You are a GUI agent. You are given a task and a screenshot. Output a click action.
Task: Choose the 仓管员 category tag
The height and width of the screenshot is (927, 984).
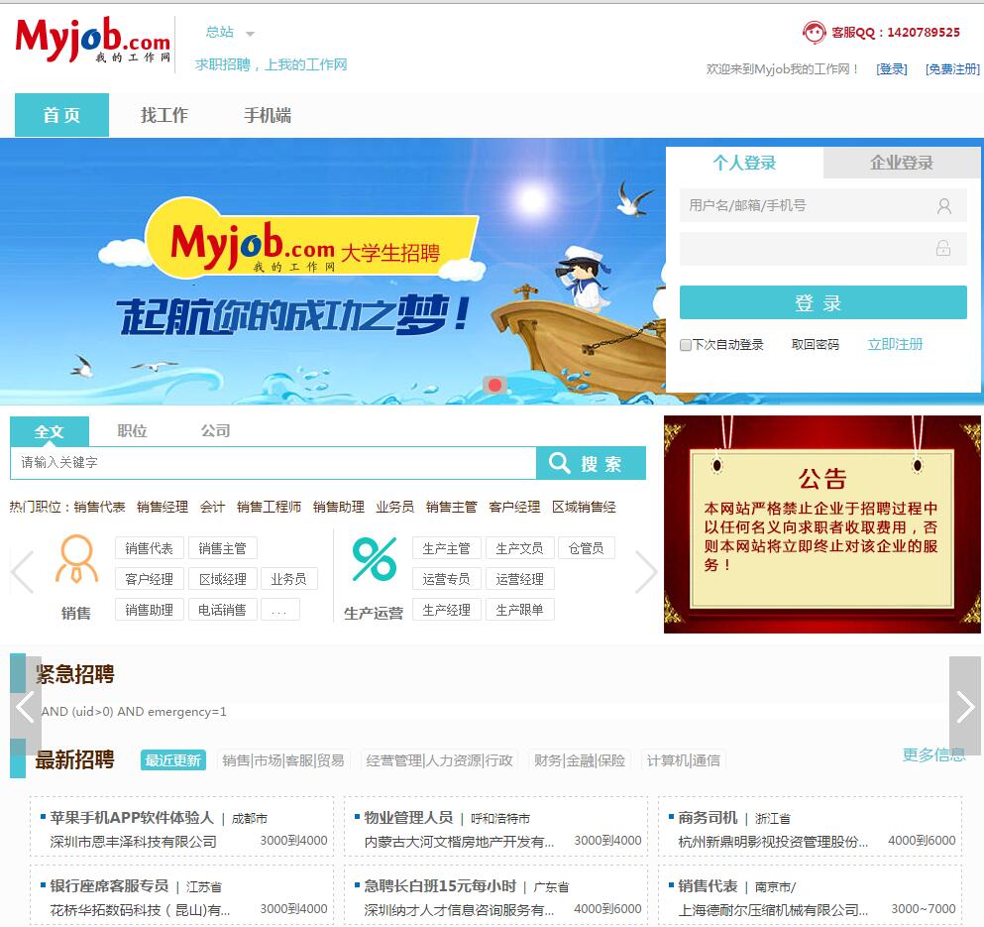586,548
